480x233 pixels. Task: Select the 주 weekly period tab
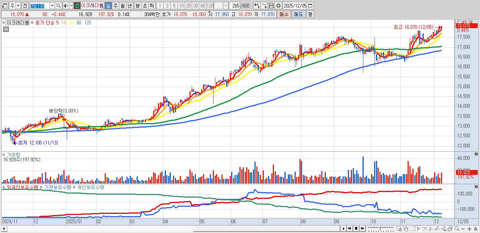[x=115, y=6]
